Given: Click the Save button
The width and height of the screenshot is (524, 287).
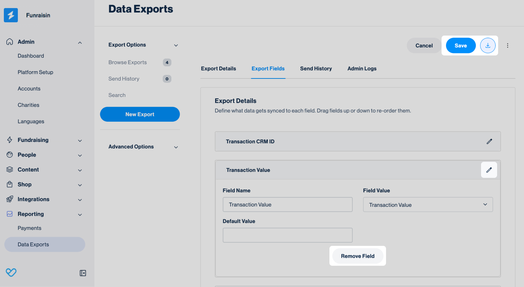Looking at the screenshot, I should point(461,46).
